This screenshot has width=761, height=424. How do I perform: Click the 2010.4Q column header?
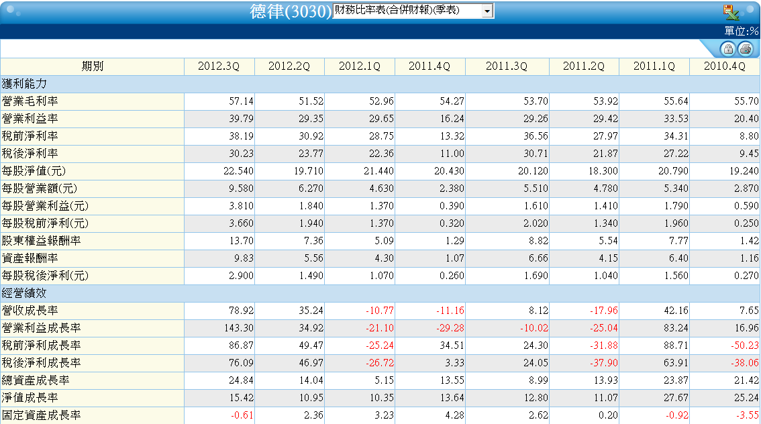725,66
